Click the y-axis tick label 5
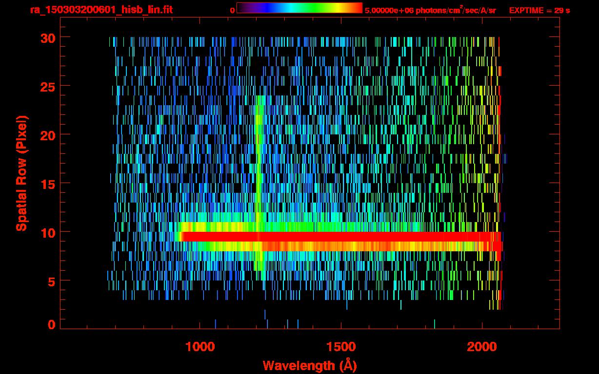 tap(52, 281)
